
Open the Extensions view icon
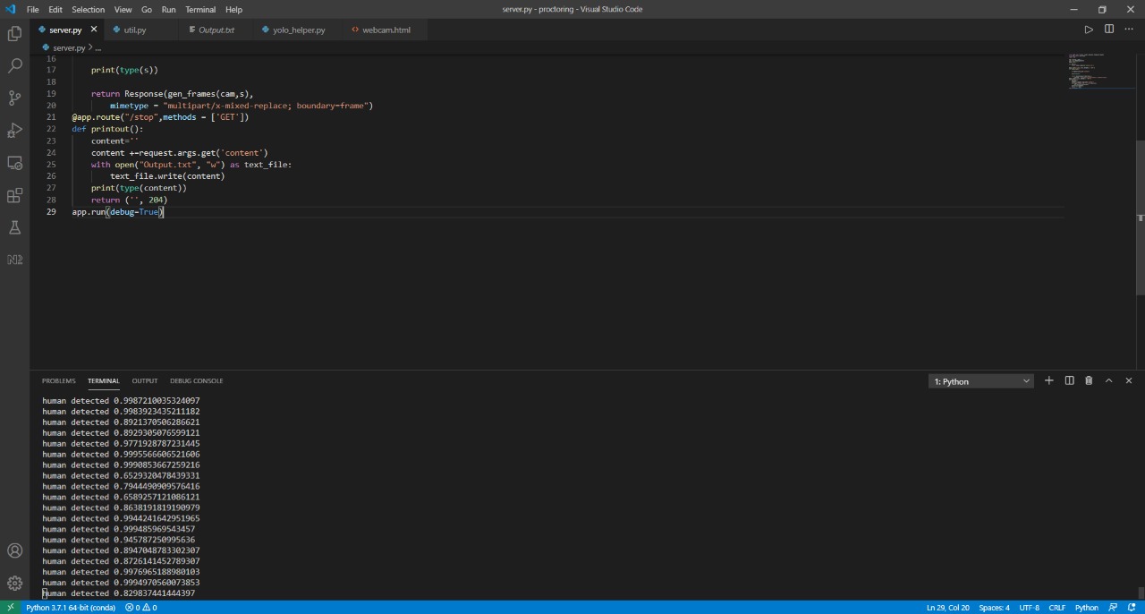pyautogui.click(x=14, y=195)
